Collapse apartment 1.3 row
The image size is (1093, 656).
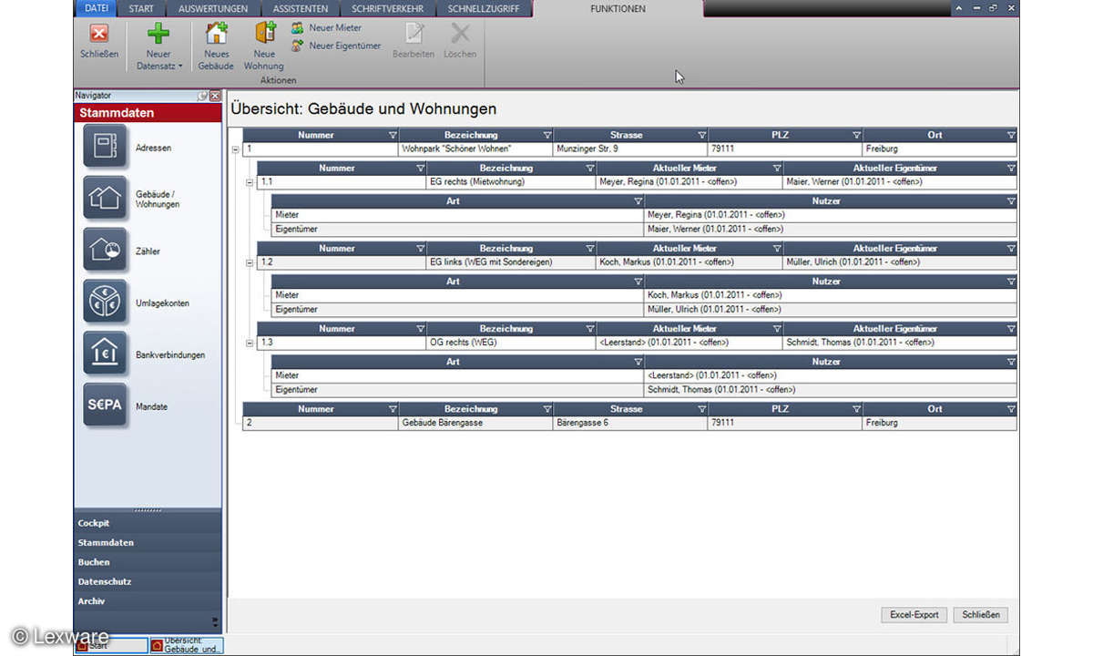coord(250,343)
